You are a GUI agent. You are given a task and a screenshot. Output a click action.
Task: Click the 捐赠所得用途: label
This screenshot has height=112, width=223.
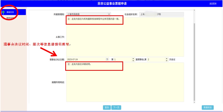[58, 82]
